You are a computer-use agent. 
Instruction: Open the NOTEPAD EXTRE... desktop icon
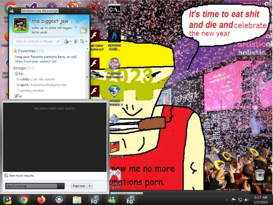point(114,40)
